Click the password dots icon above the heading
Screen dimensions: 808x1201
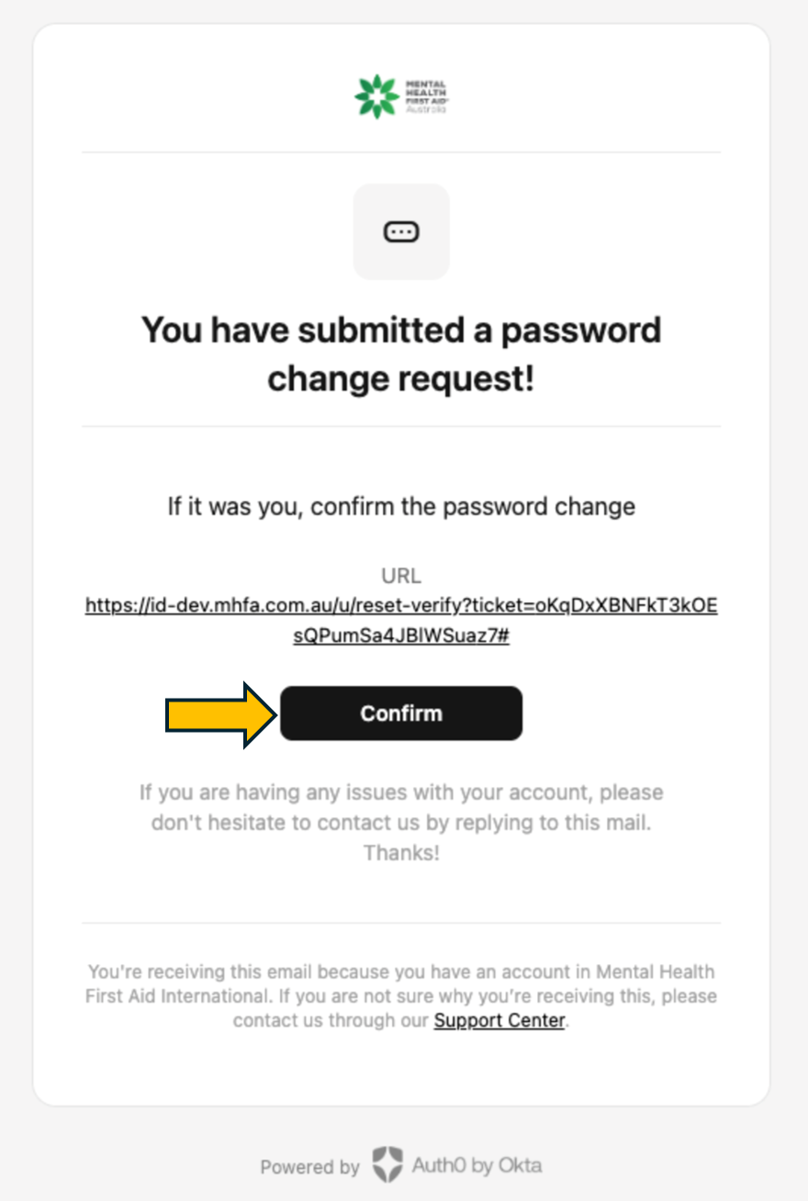401,230
